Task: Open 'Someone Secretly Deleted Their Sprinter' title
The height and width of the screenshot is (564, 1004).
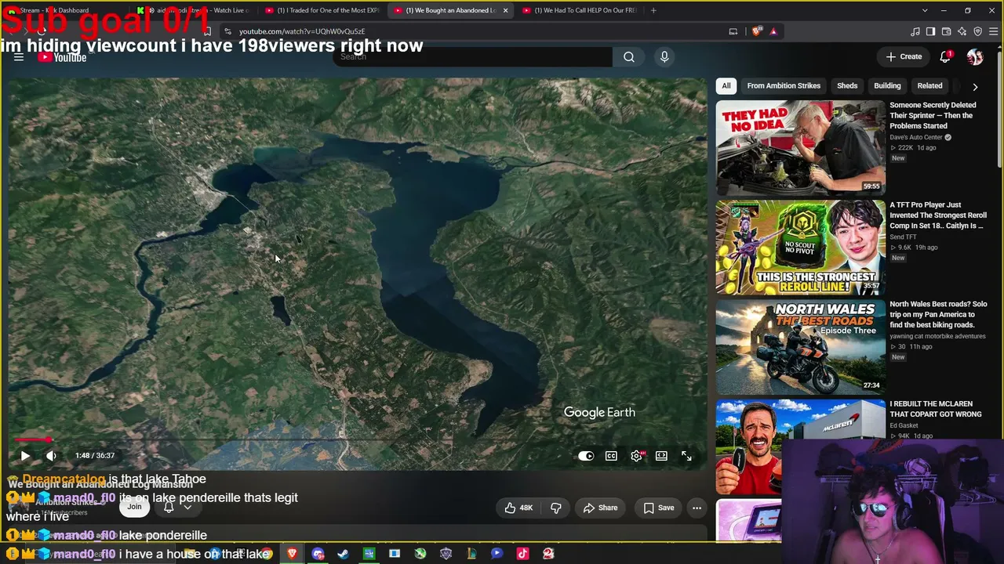Action: 933,115
